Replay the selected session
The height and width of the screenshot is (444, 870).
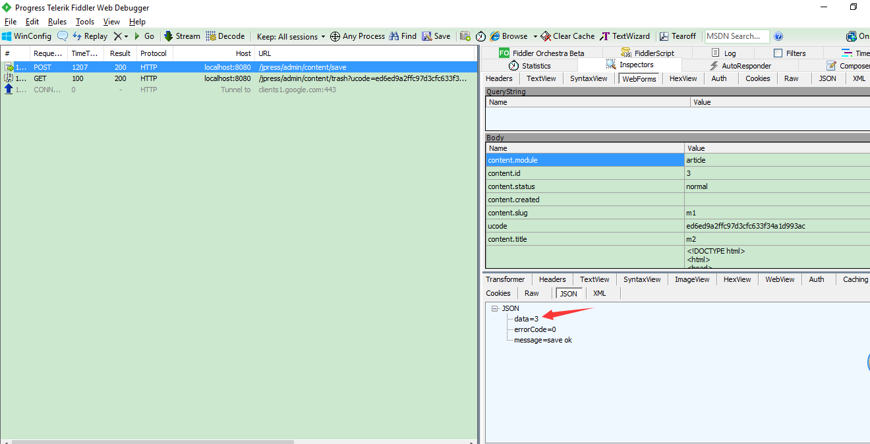90,36
